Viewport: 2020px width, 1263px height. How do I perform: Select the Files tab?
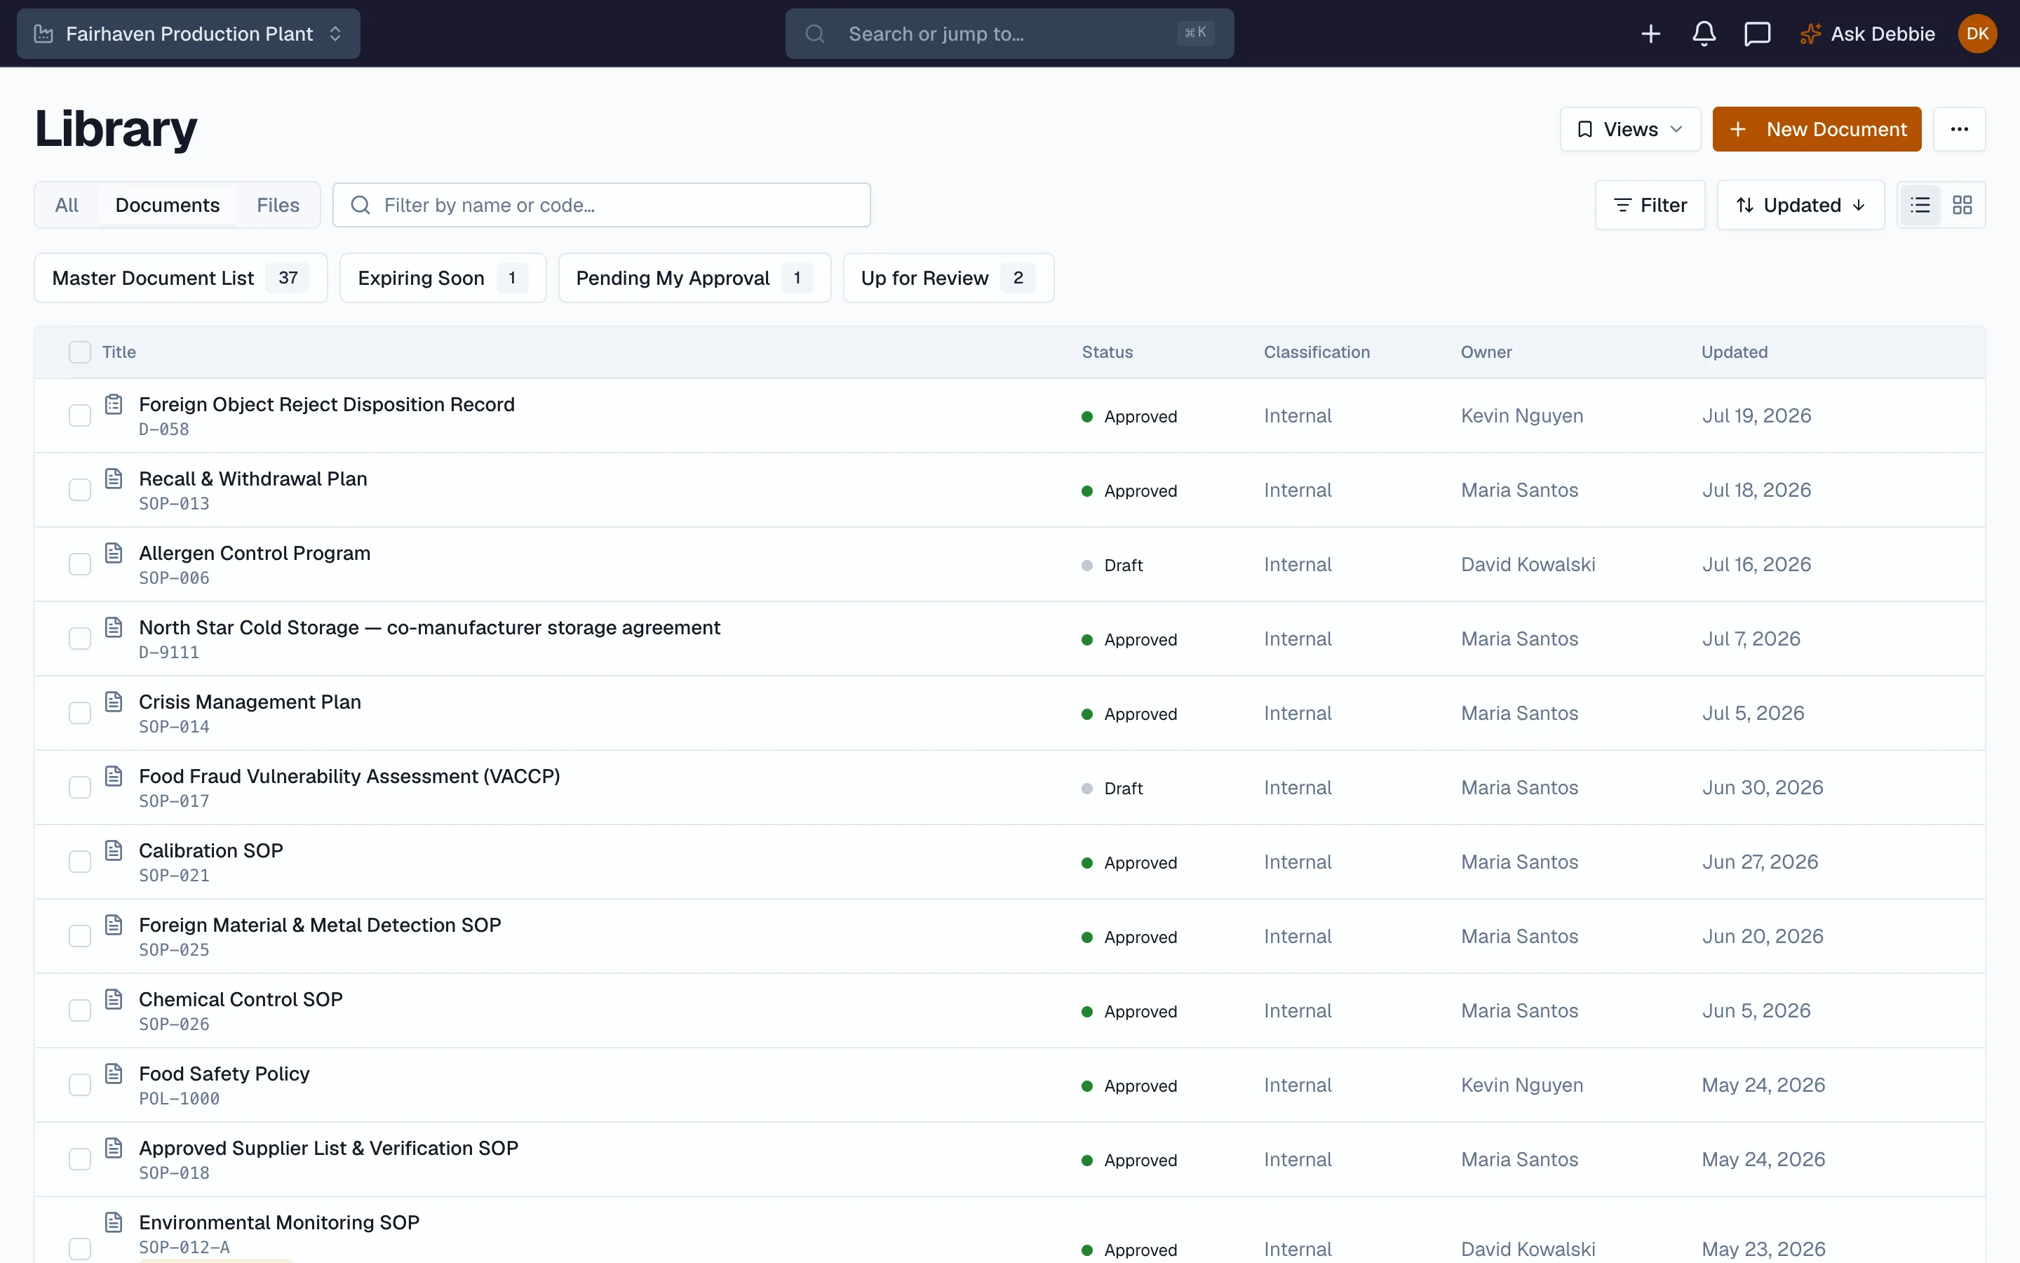[x=278, y=205]
